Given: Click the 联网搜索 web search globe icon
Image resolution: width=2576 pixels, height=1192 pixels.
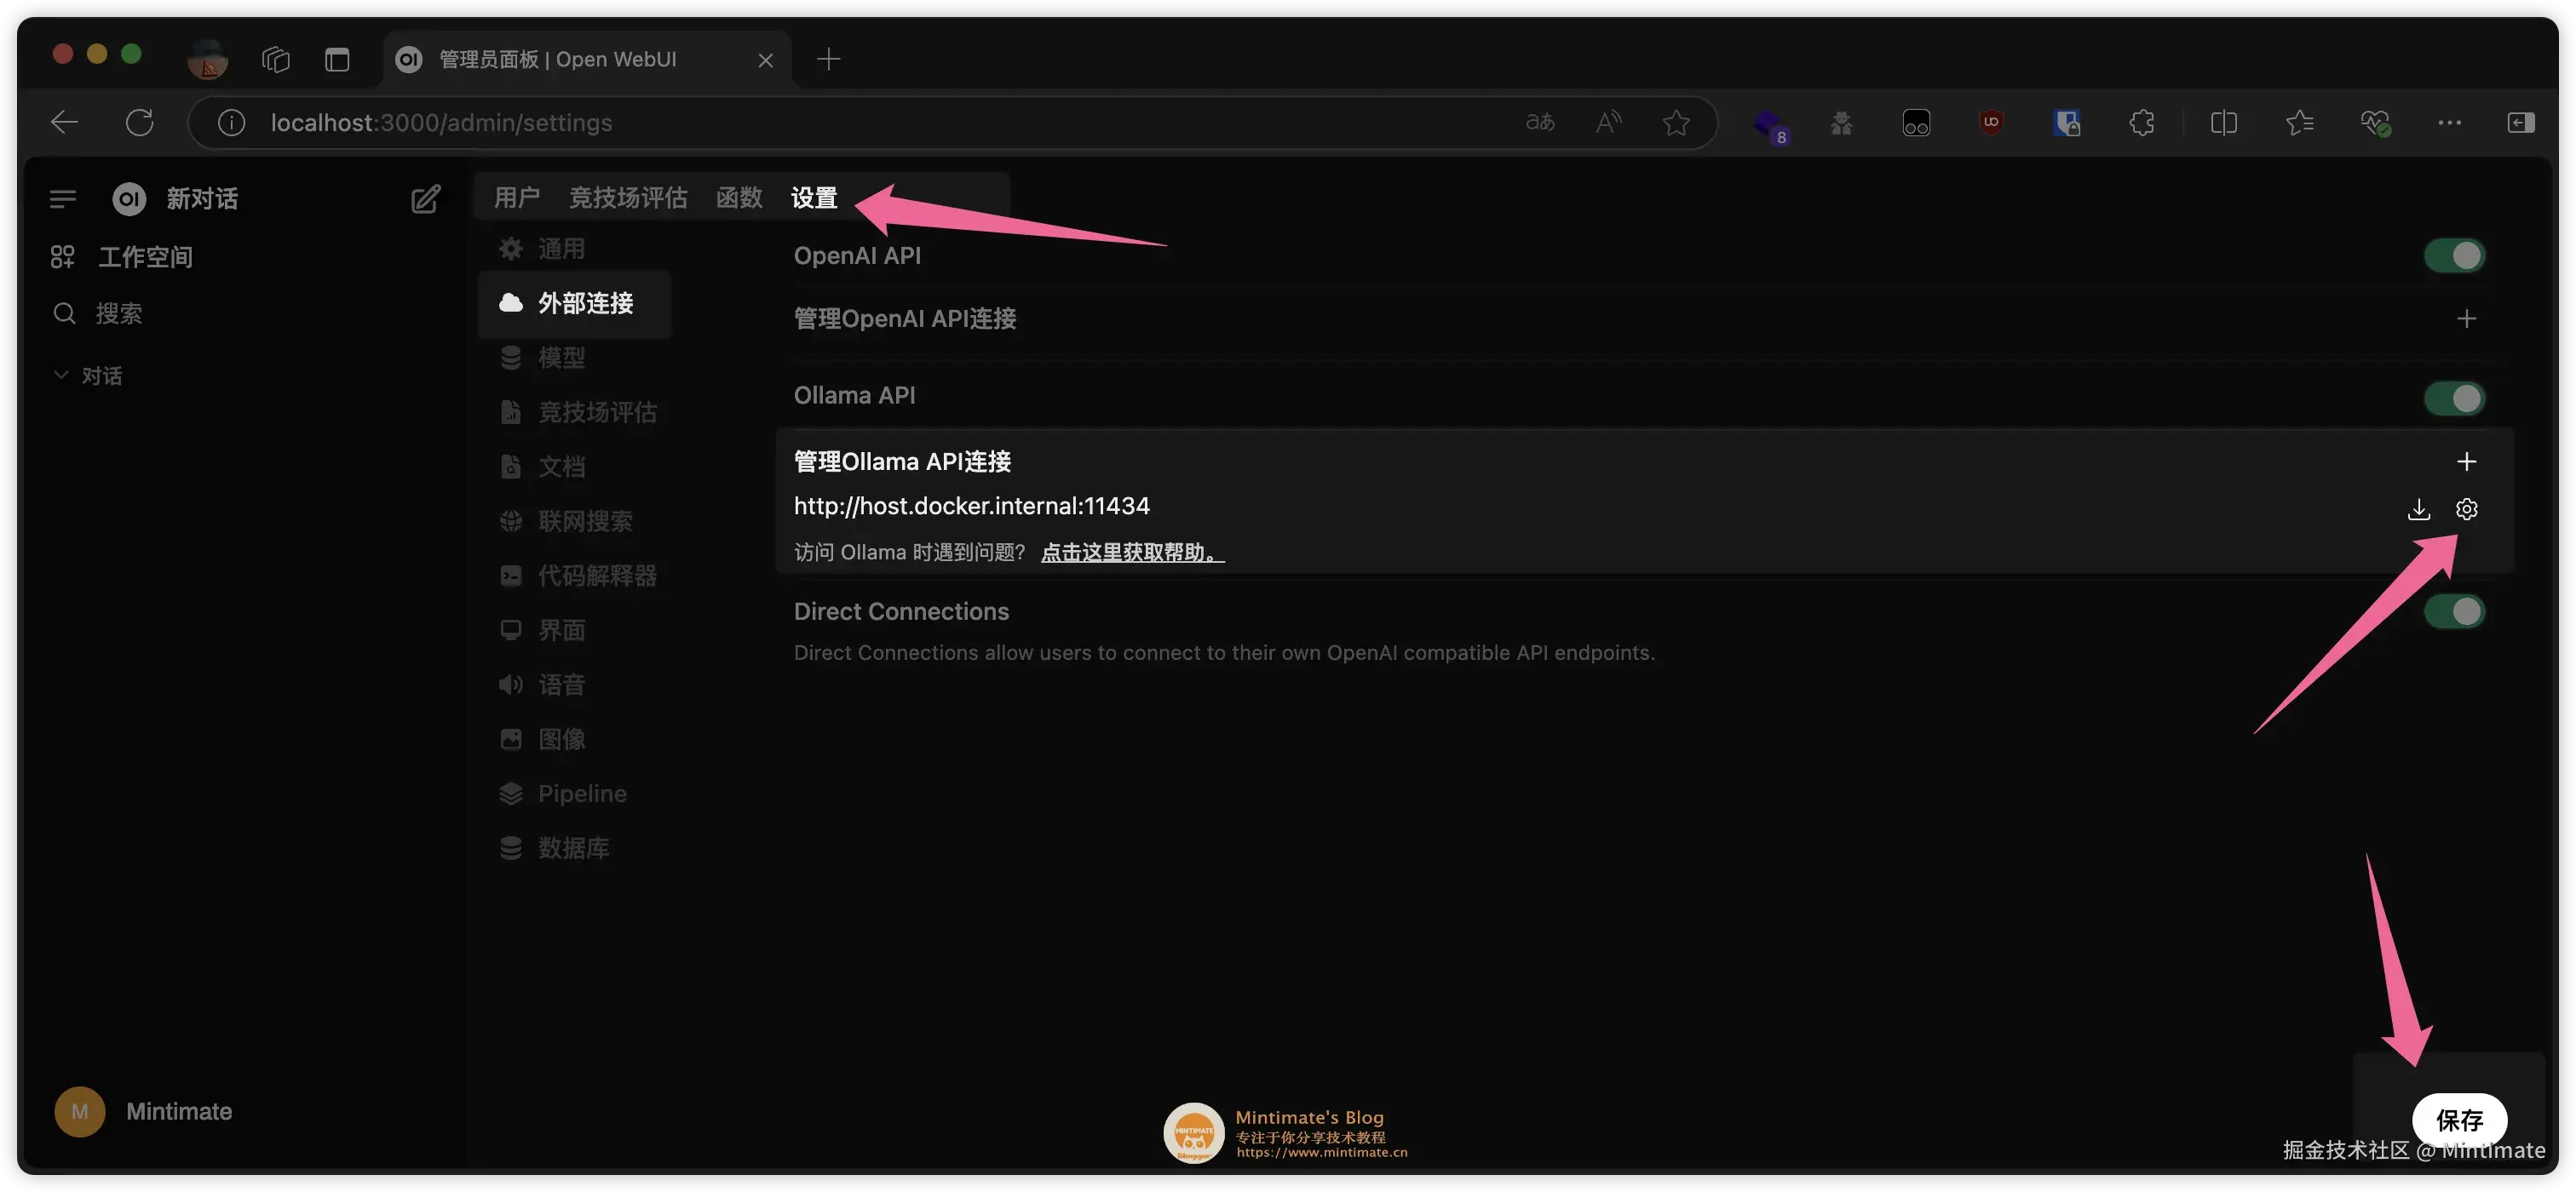Looking at the screenshot, I should pos(511,520).
